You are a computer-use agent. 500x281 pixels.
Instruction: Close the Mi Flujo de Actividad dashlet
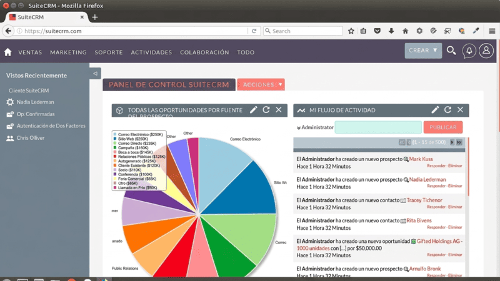coord(460,110)
